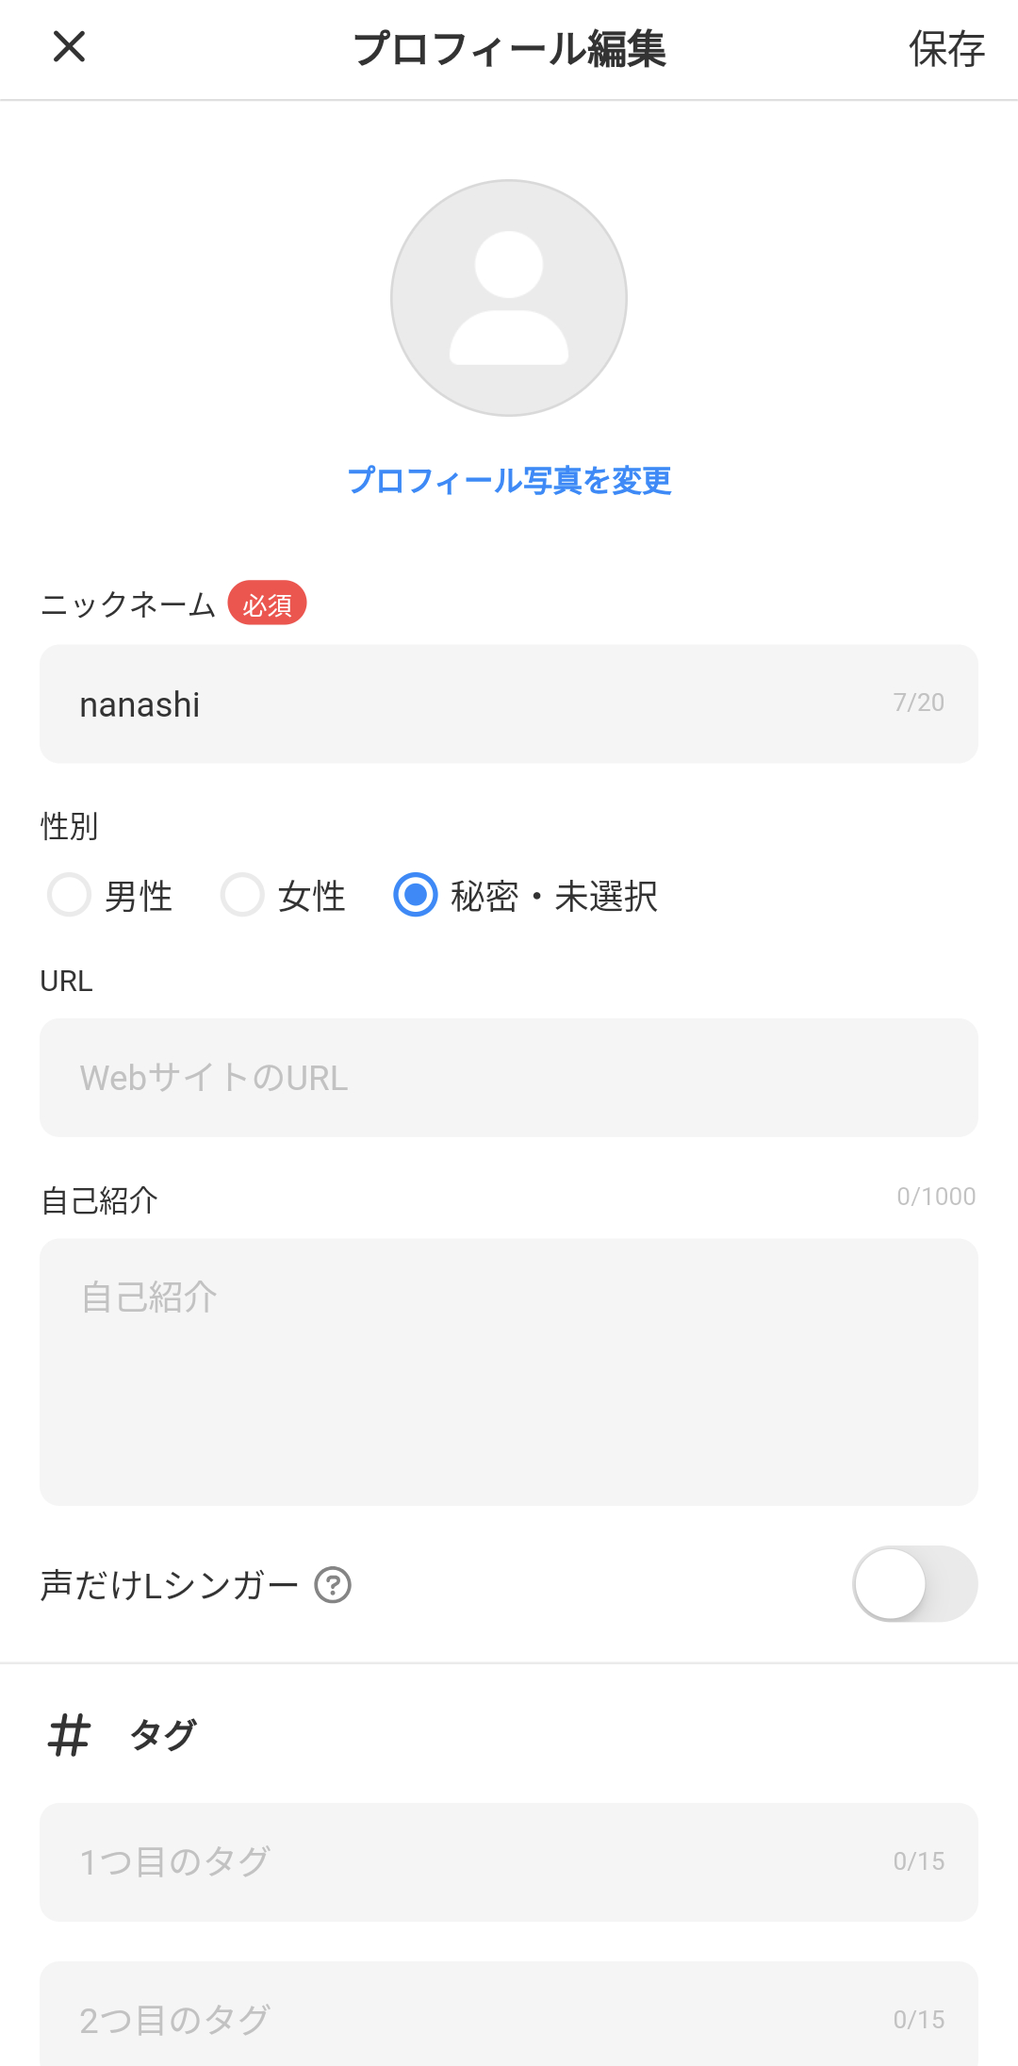Click into the 自己紹介 text area

tap(509, 1372)
